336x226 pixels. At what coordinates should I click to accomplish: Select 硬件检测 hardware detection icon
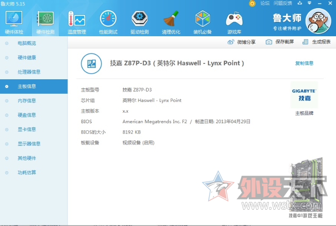(45, 23)
